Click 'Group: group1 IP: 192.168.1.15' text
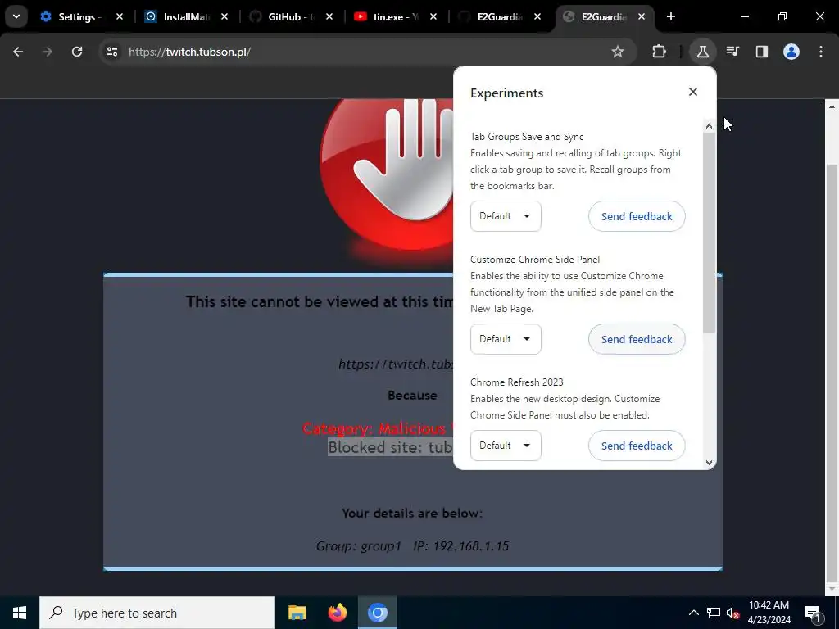Viewport: 839px width, 629px height. point(412,546)
